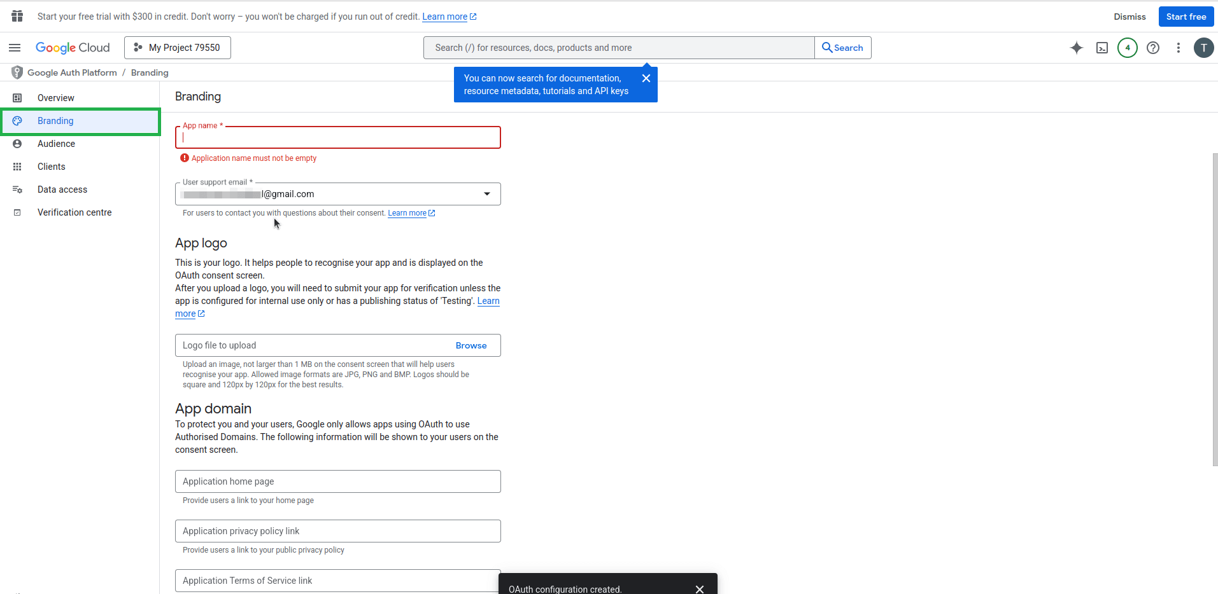The width and height of the screenshot is (1218, 594).
Task: Activate Cloud Shell terminal icon
Action: 1101,48
